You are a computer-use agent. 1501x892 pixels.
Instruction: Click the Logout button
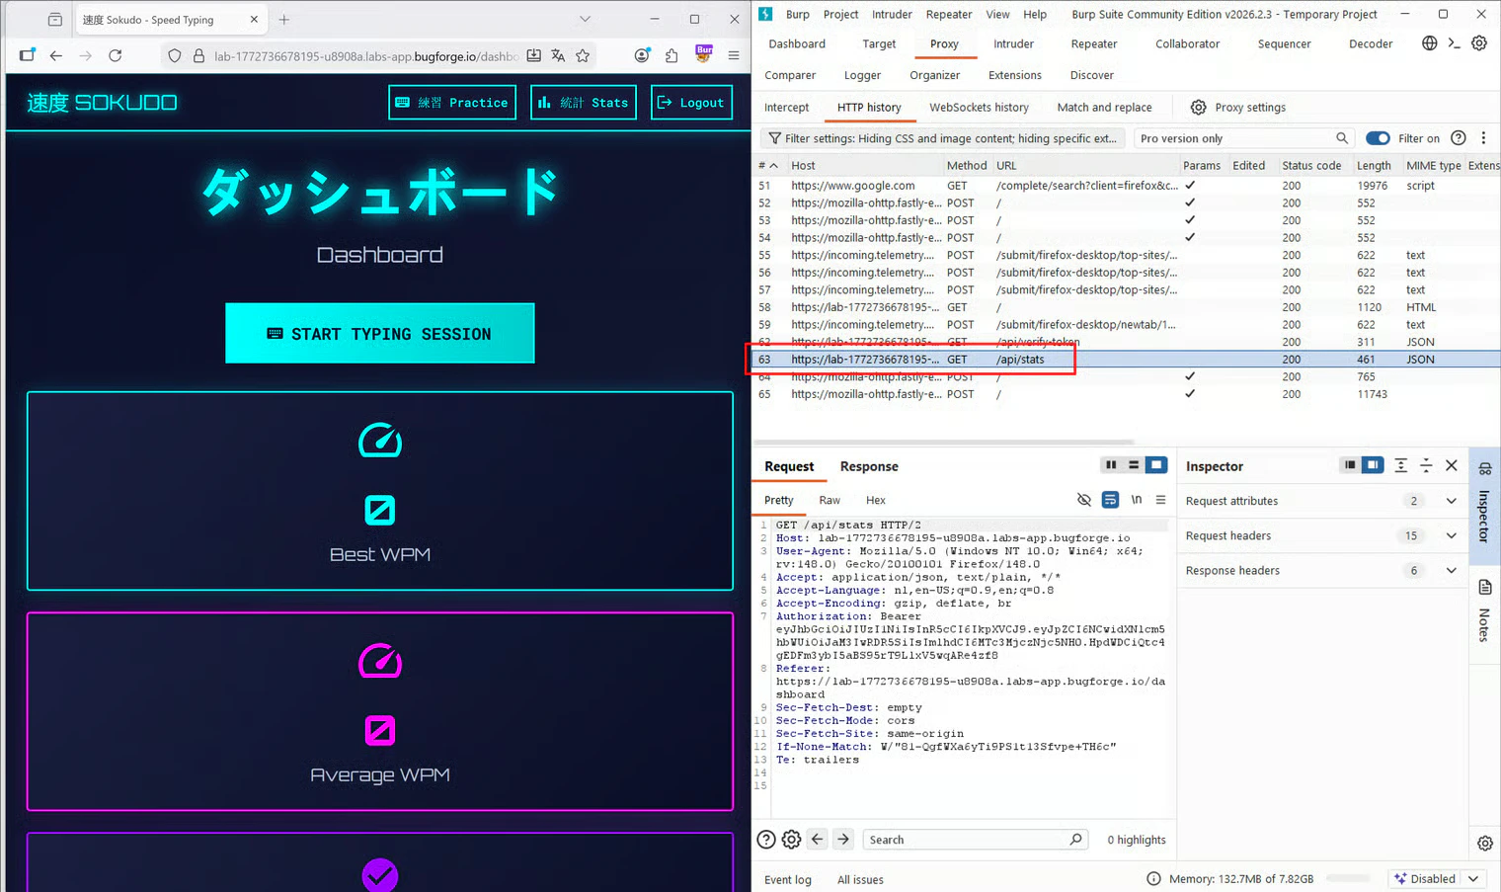pyautogui.click(x=691, y=103)
